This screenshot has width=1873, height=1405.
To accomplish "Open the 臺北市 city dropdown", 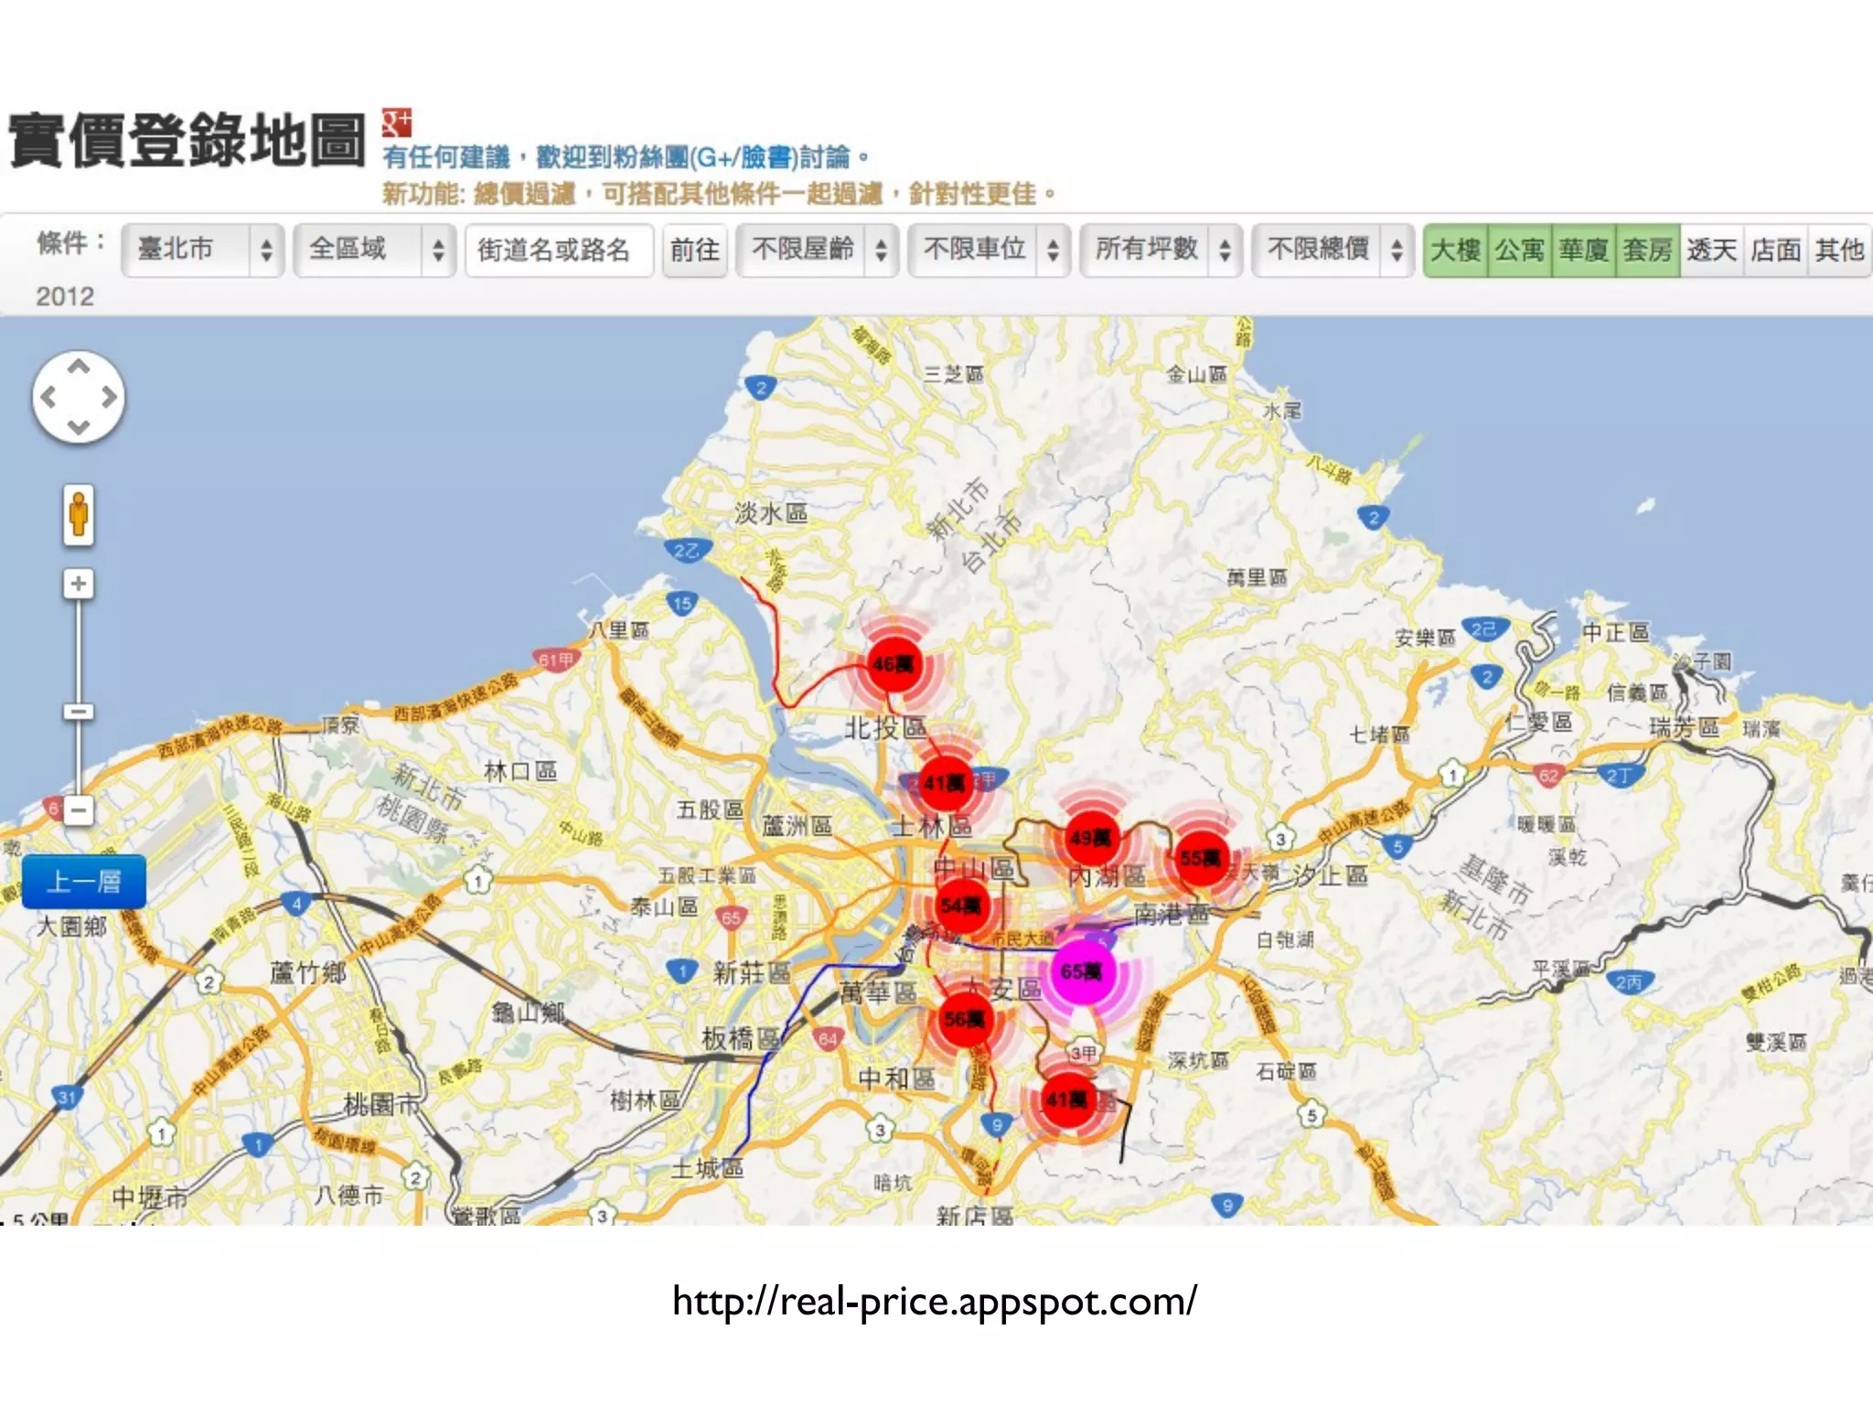I will 203,250.
